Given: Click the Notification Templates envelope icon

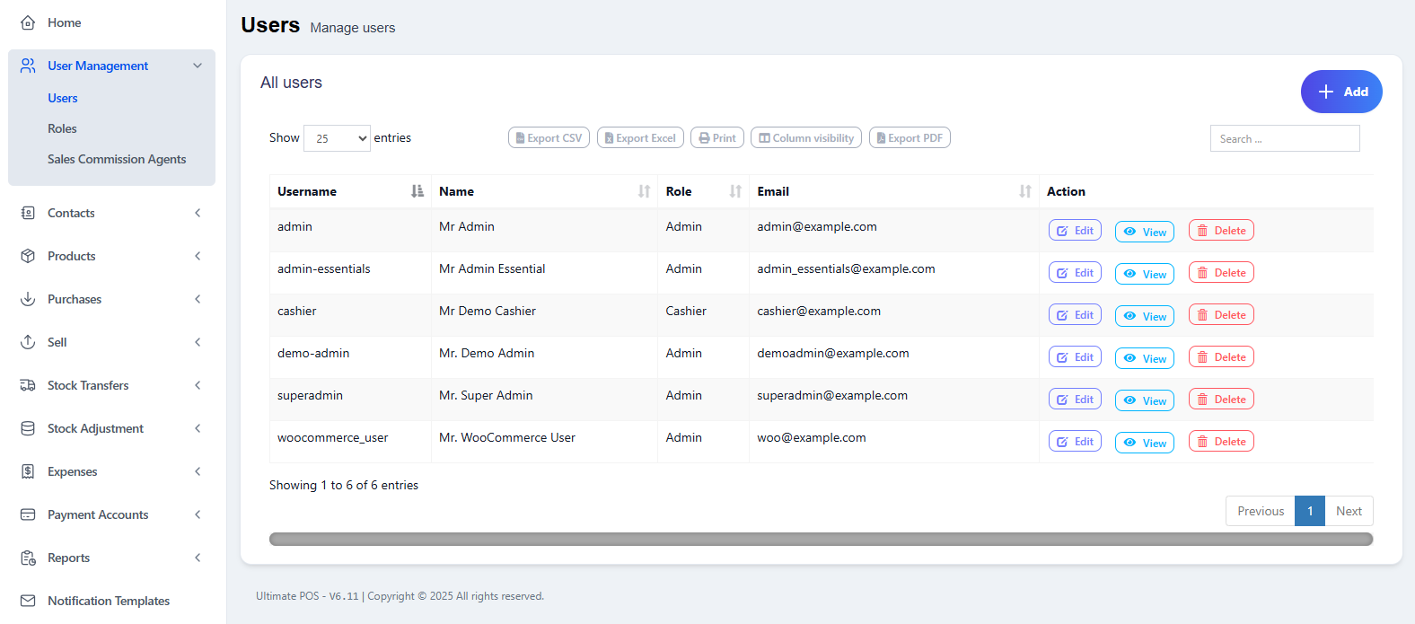Looking at the screenshot, I should 28,601.
